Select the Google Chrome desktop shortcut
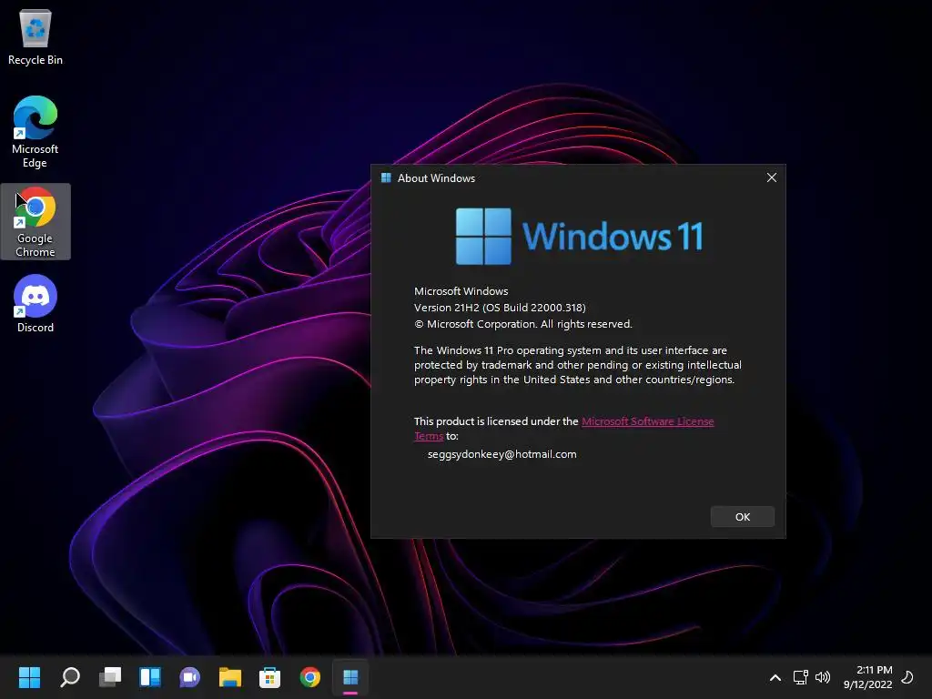Image resolution: width=932 pixels, height=699 pixels. click(35, 221)
